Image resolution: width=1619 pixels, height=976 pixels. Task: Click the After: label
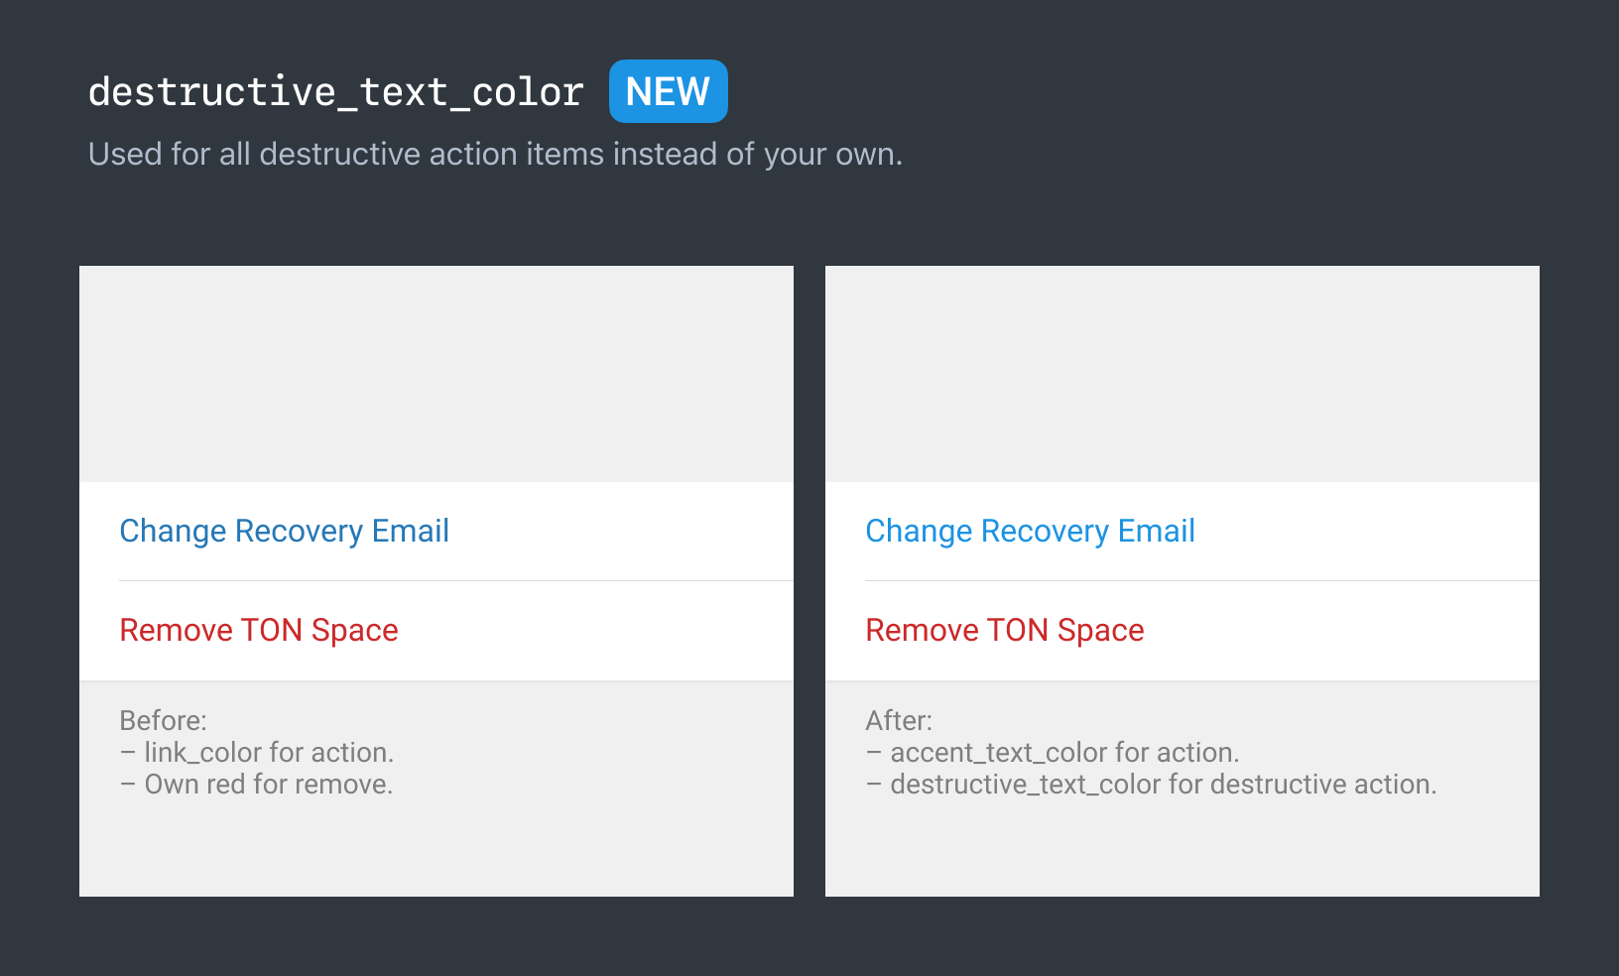899,720
